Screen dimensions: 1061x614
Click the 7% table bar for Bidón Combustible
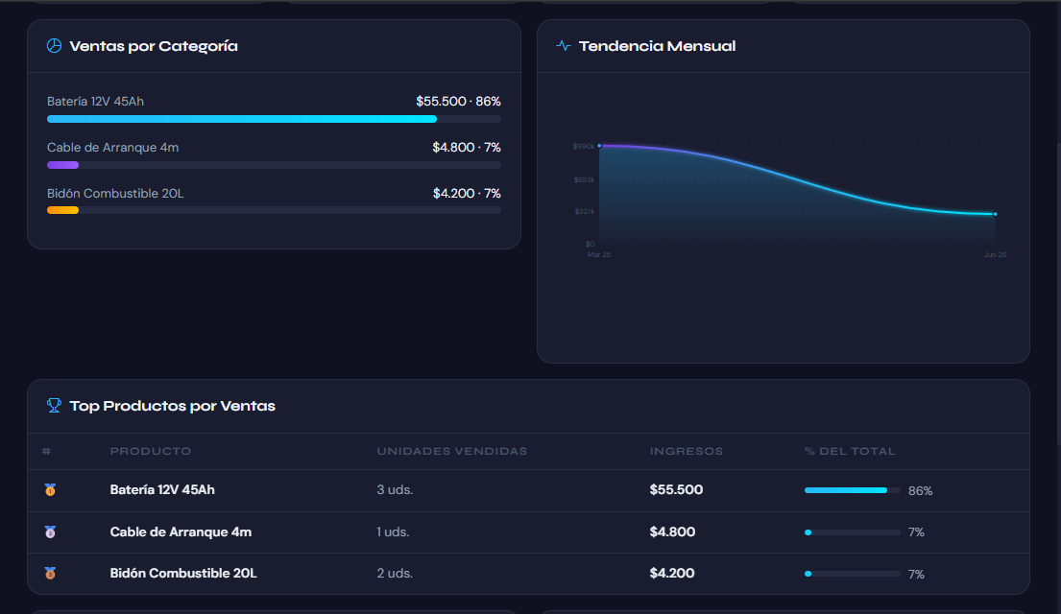coord(852,574)
